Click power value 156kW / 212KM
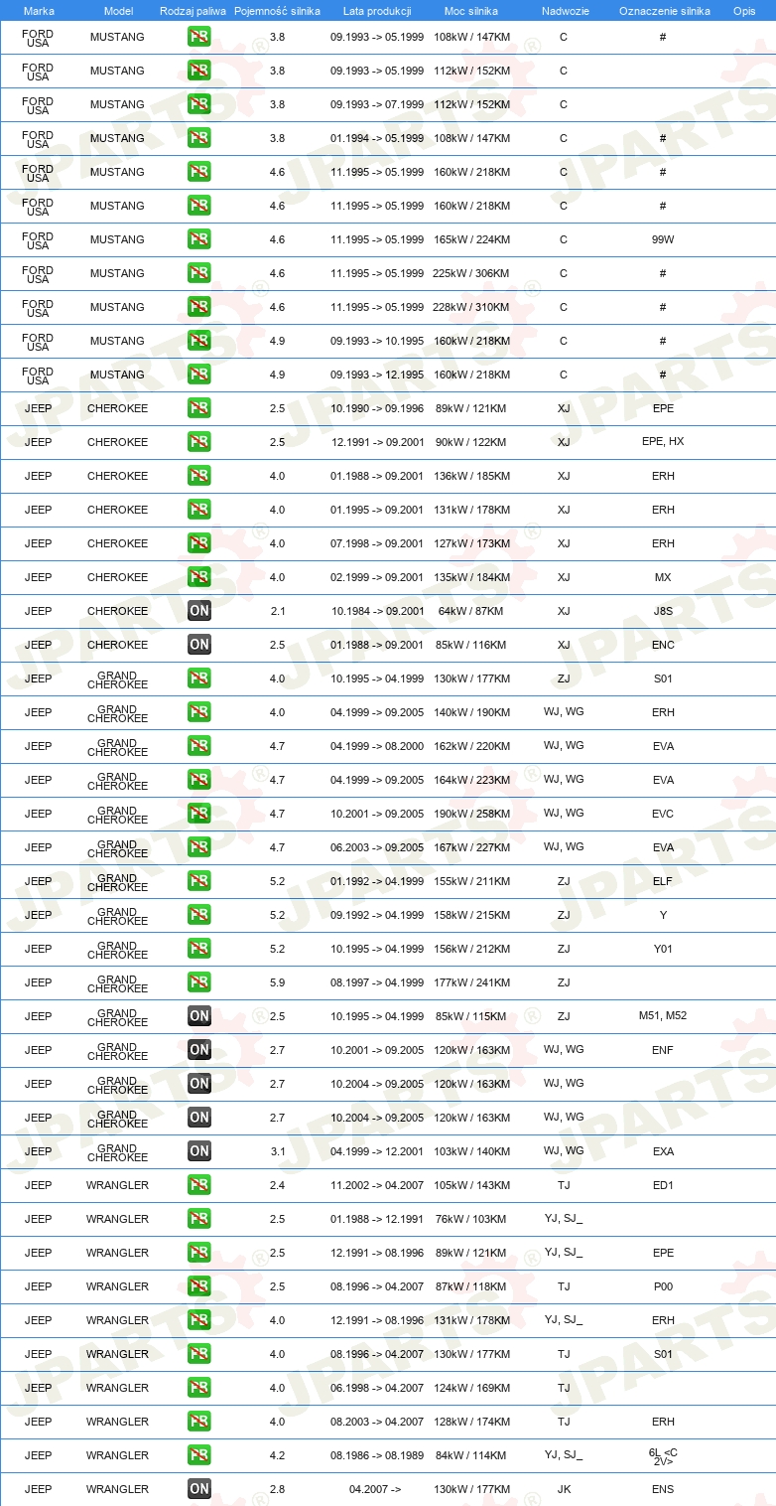The width and height of the screenshot is (776, 1506). 471,949
